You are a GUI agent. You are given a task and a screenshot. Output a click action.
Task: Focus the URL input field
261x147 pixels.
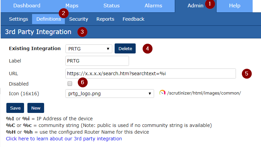pyautogui.click(x=151, y=73)
